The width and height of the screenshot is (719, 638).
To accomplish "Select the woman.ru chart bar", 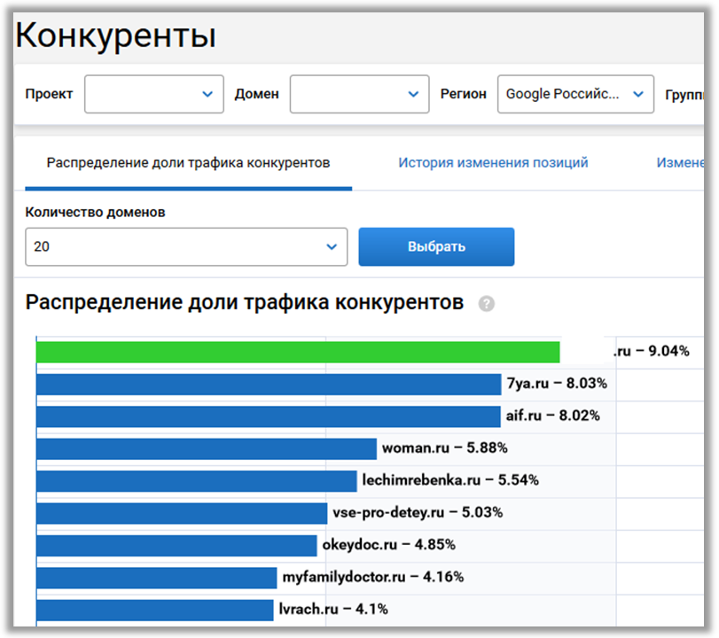I will [207, 448].
